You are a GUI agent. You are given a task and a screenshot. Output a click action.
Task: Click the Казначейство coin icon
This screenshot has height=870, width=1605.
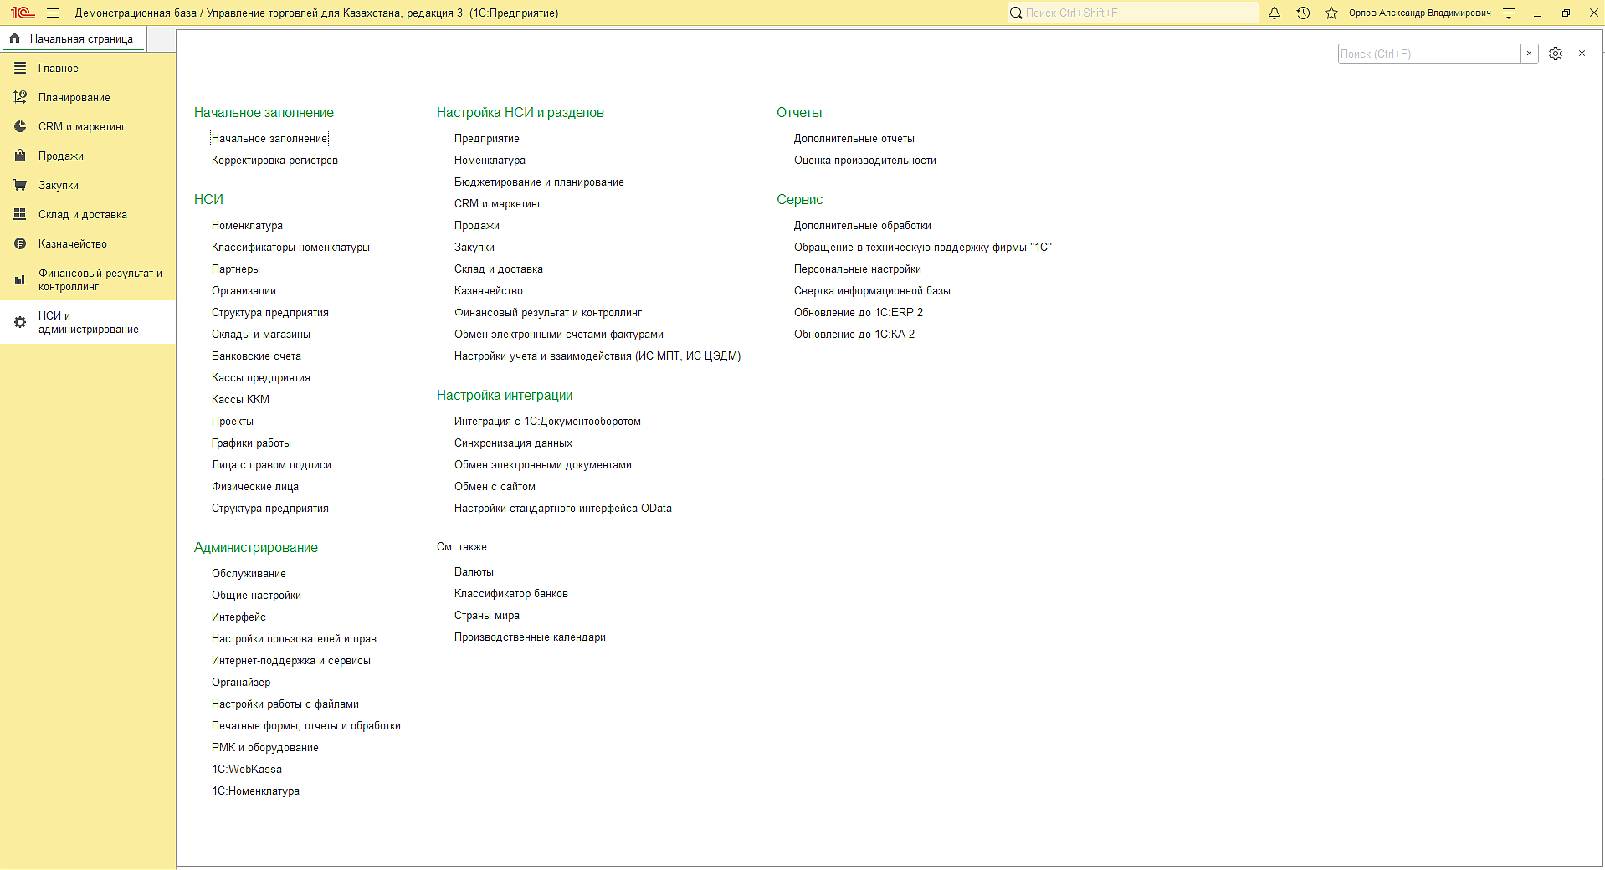point(20,243)
